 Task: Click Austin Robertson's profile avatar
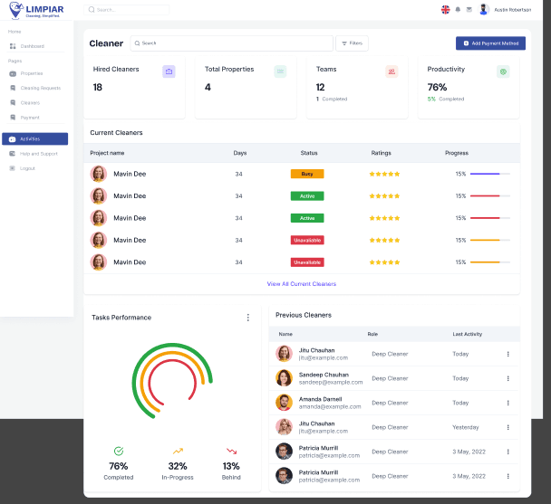[484, 9]
